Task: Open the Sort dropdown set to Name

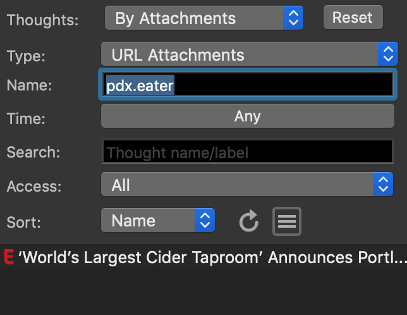Action: point(157,221)
